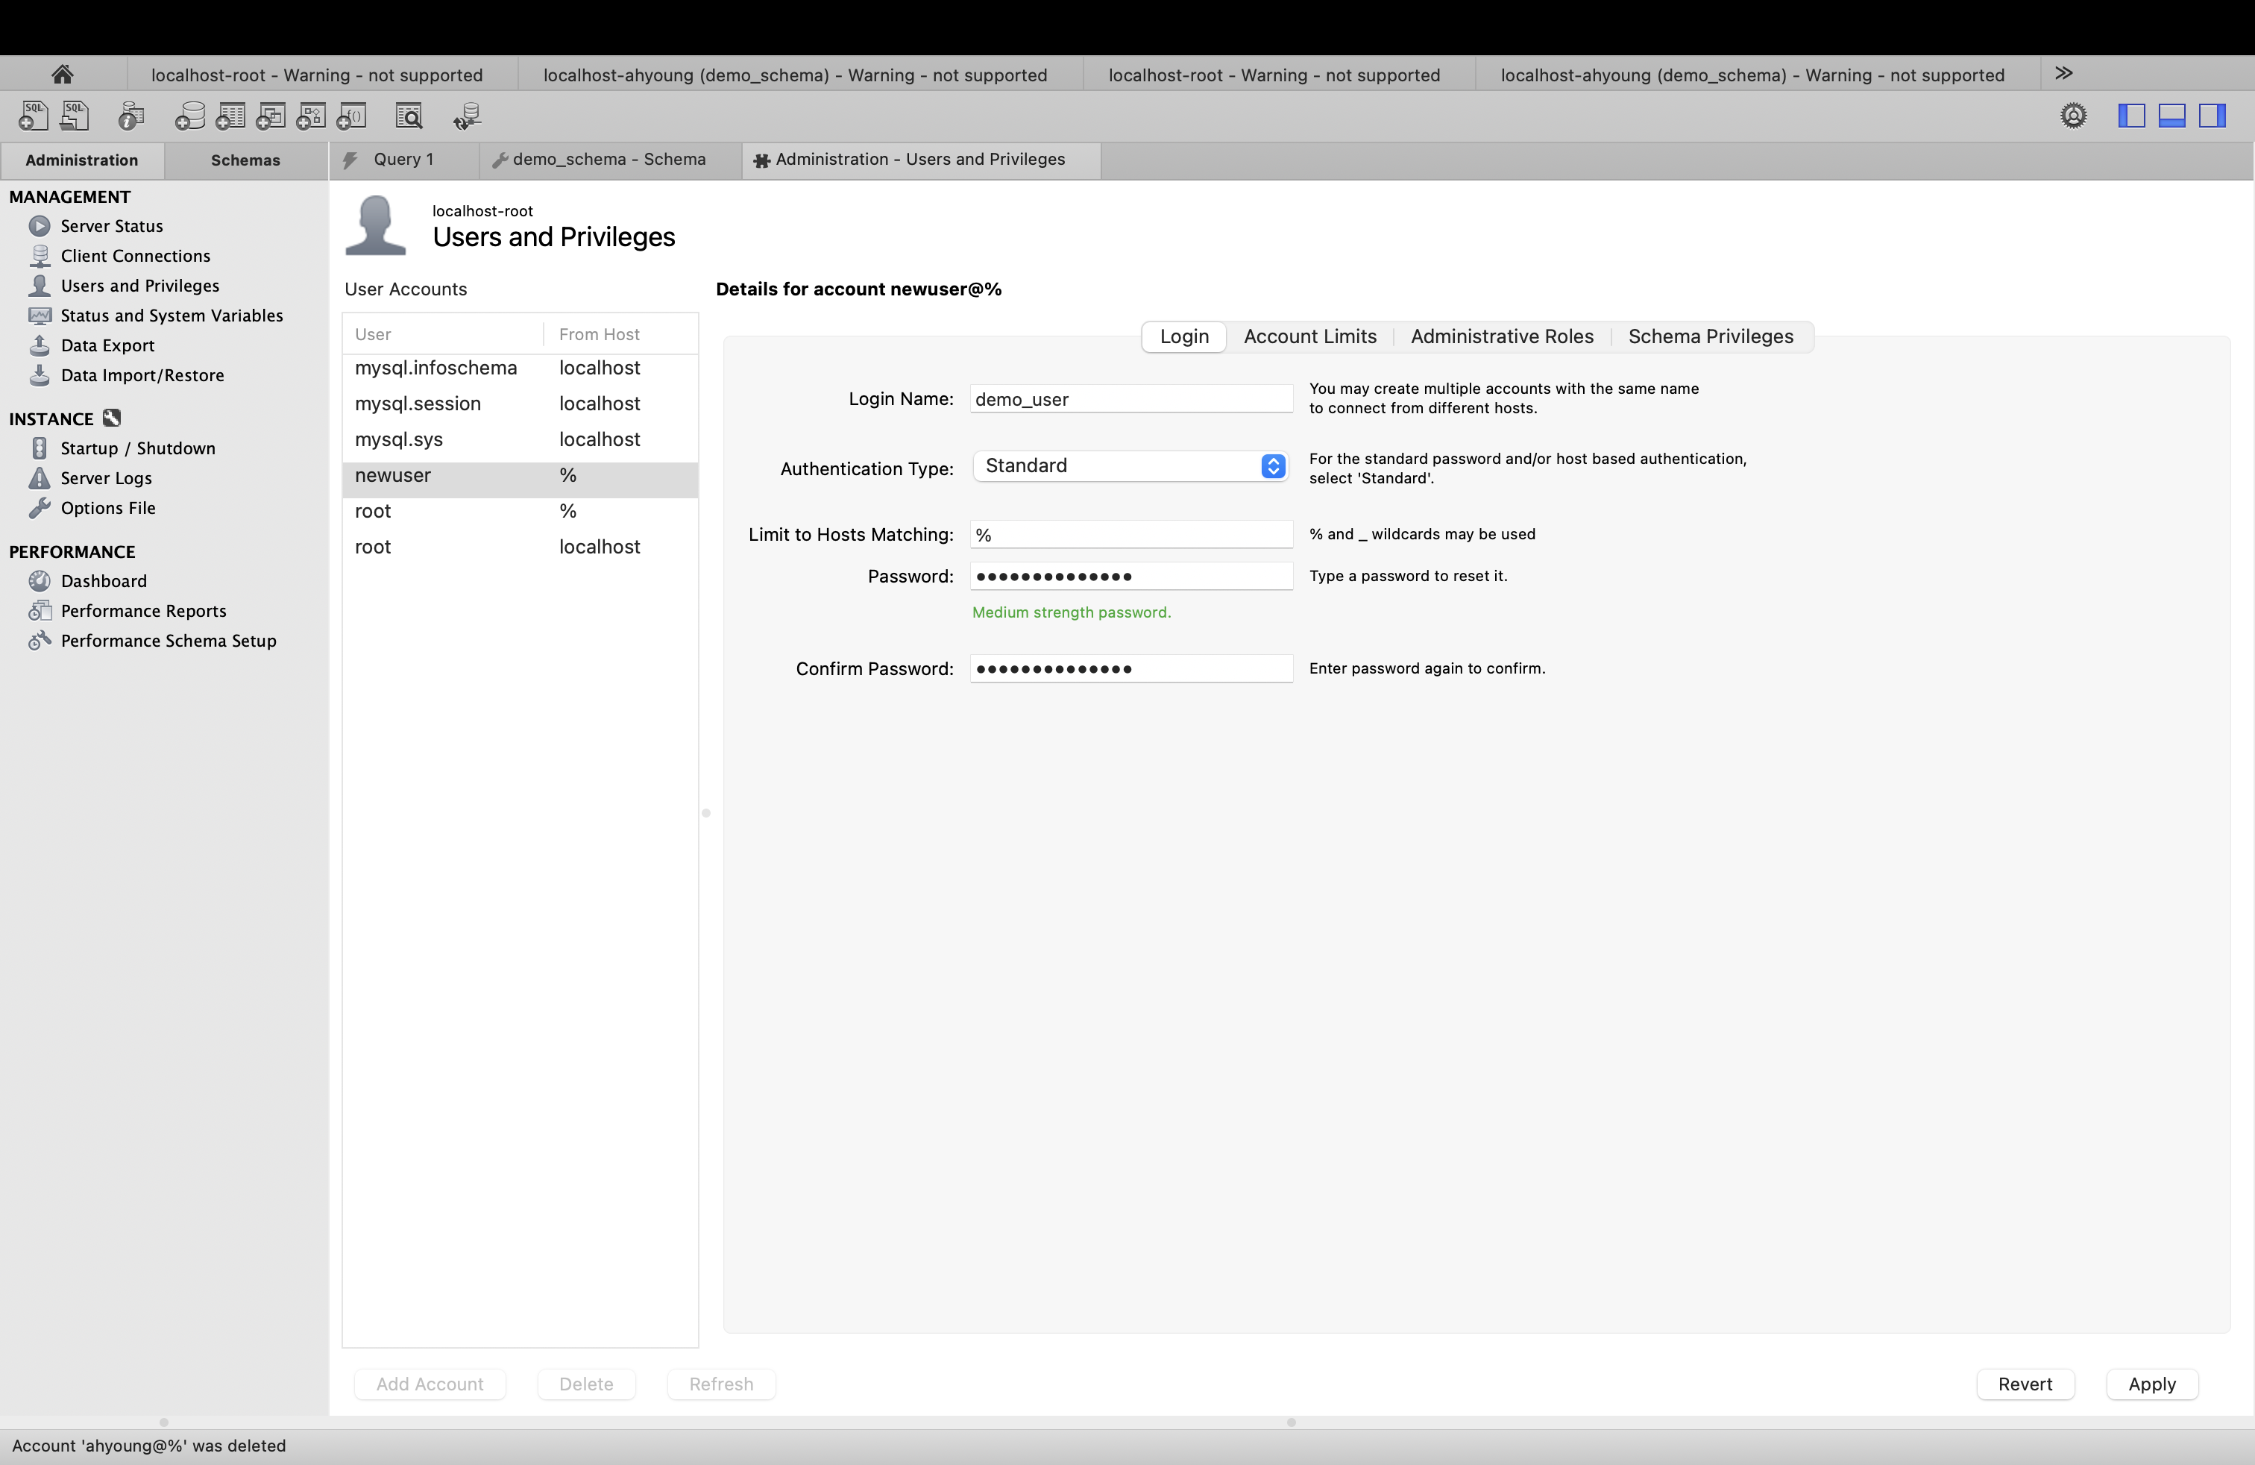Click the Login Name input field

pos(1130,399)
